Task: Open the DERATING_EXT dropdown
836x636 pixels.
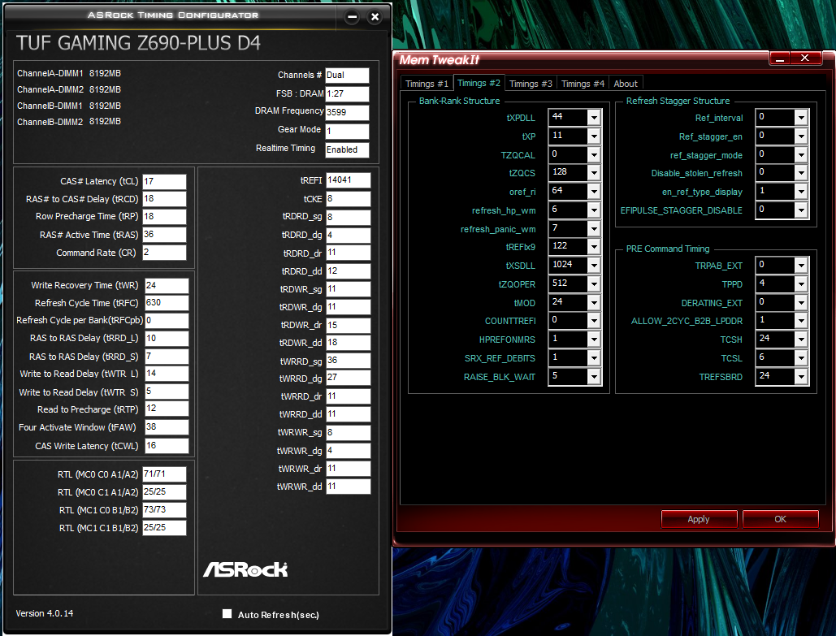Action: click(x=801, y=303)
